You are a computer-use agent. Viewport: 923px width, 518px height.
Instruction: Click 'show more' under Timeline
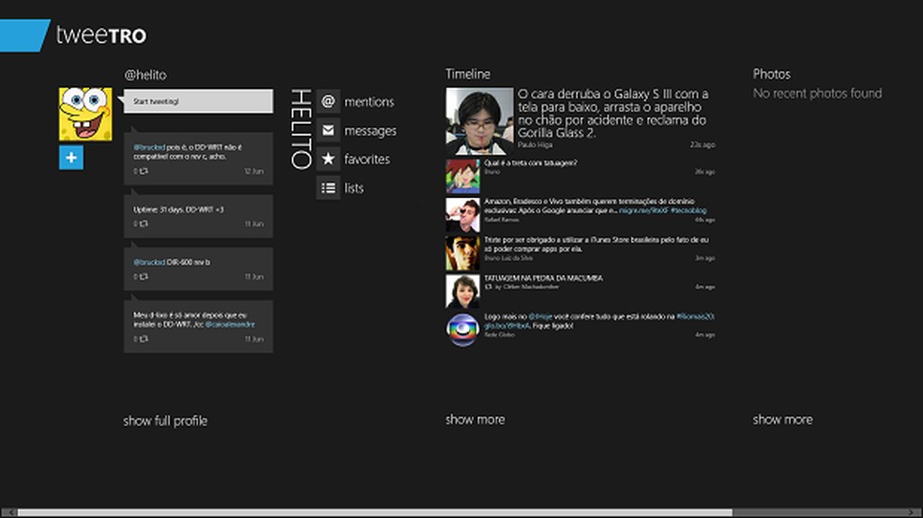[x=475, y=419]
